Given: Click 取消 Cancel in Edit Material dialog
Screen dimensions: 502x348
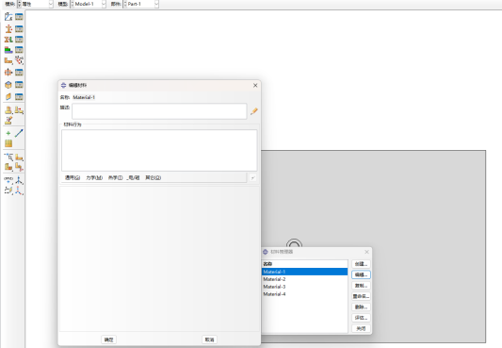Looking at the screenshot, I should point(209,340).
